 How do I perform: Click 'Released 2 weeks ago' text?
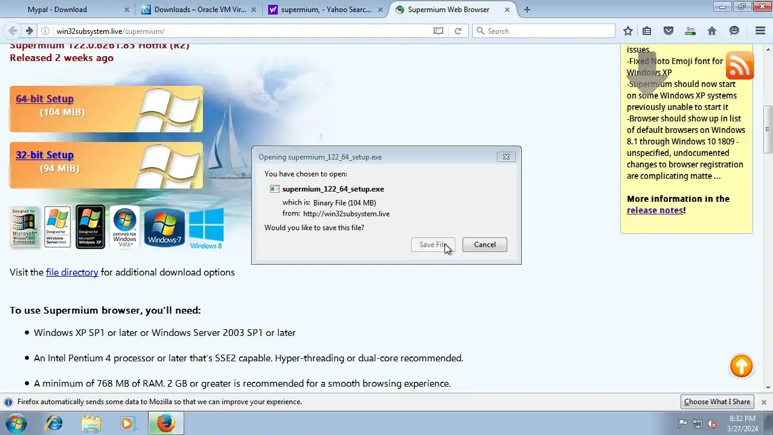(x=62, y=58)
